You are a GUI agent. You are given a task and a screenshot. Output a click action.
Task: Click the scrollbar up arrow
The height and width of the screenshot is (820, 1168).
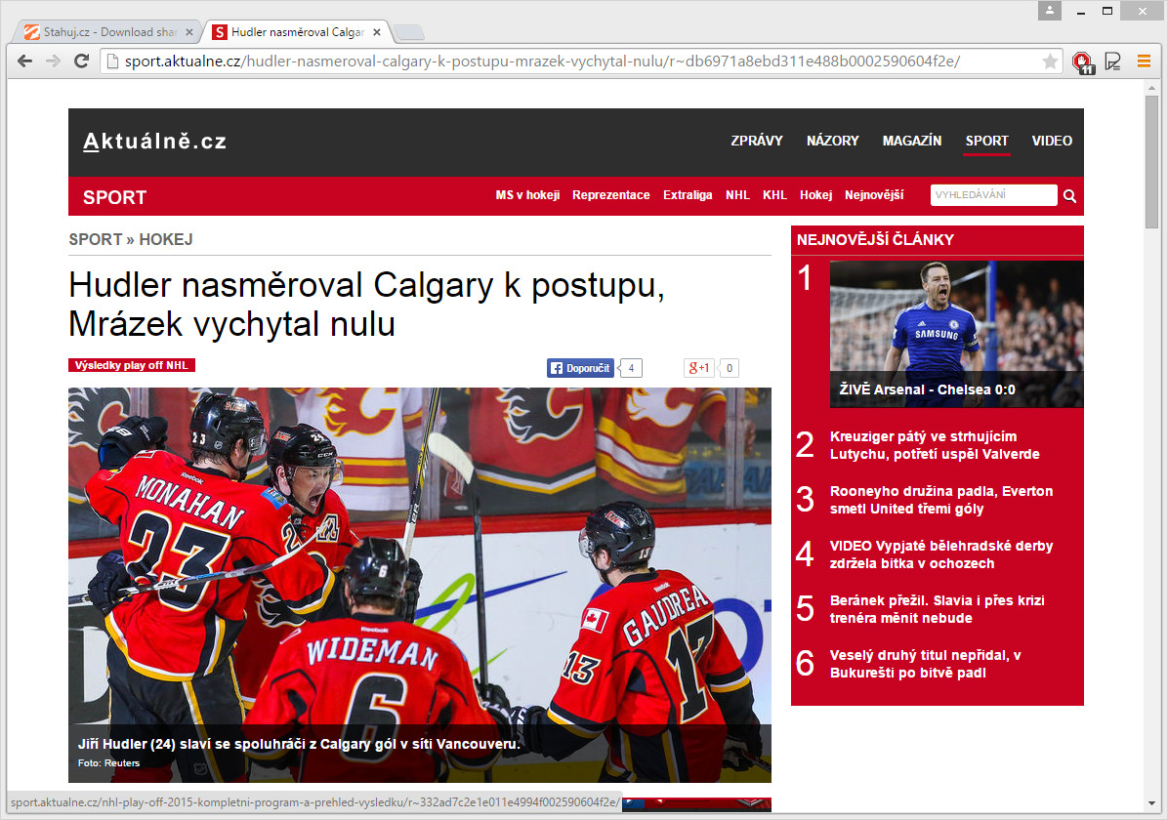(x=1152, y=88)
